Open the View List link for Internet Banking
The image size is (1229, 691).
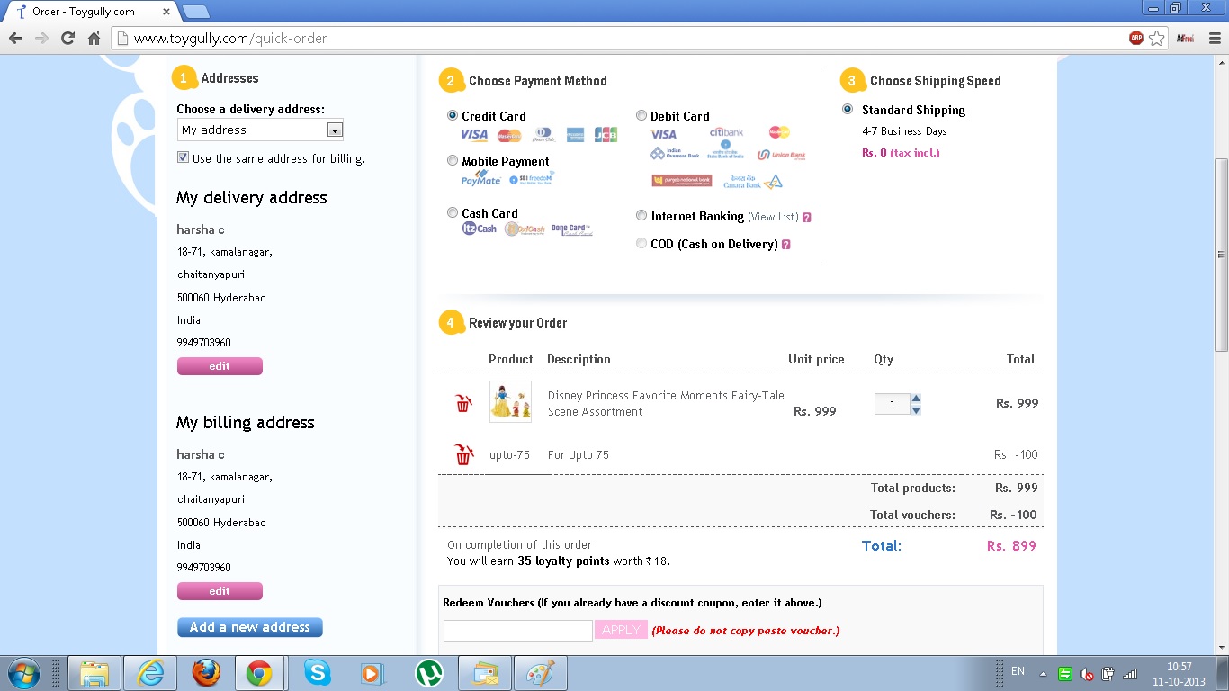coord(773,217)
